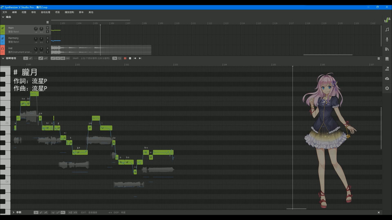The width and height of the screenshot is (392, 220).
Task: Click the Main track volume knob
Action: click(x=36, y=29)
